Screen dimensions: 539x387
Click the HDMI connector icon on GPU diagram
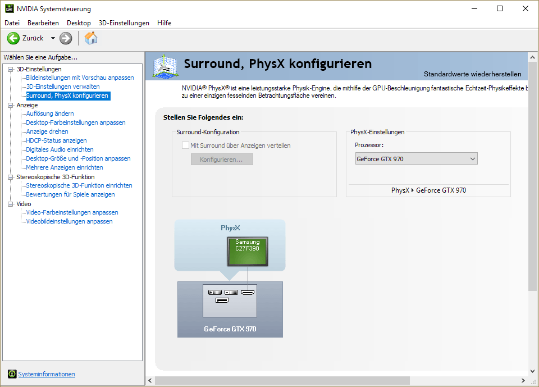coord(248,293)
